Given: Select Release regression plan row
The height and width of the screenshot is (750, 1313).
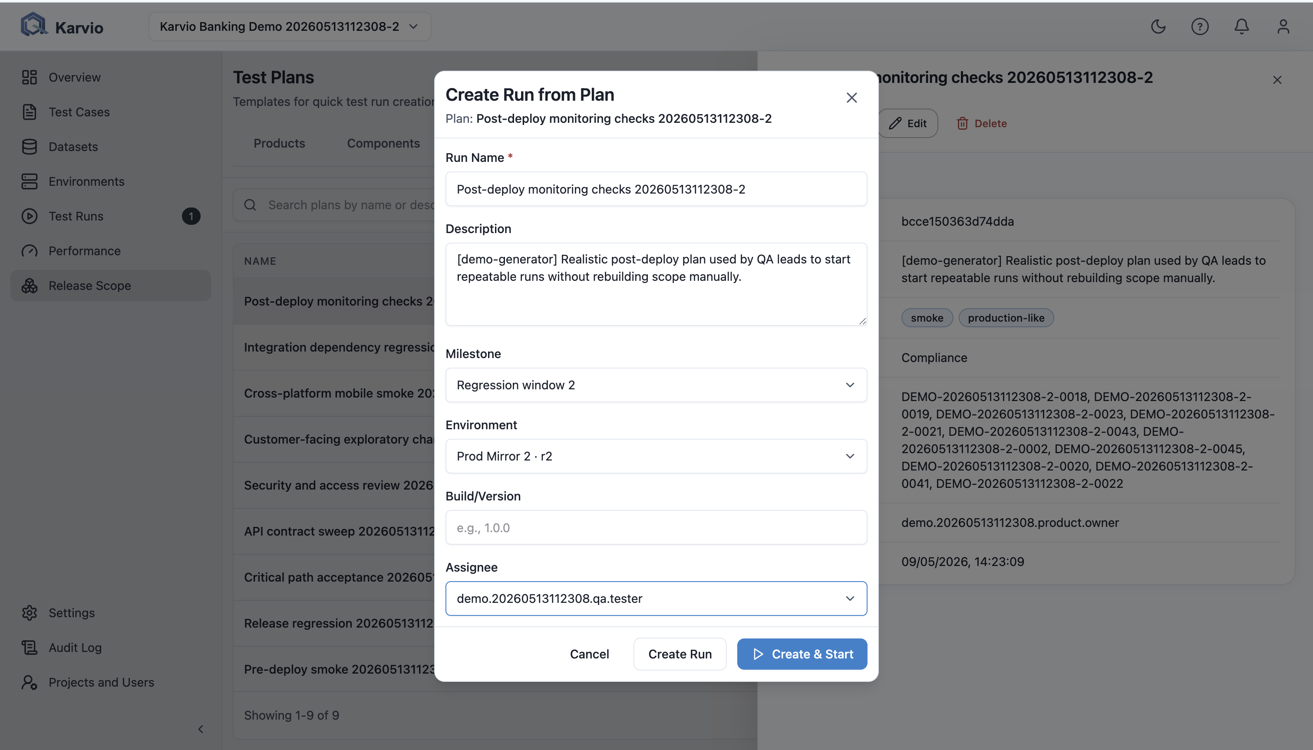Looking at the screenshot, I should click(334, 623).
